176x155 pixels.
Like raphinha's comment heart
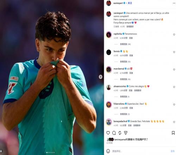(174, 35)
